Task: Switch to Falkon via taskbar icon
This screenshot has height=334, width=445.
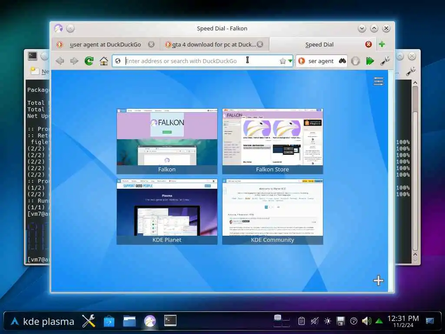Action: 150,321
